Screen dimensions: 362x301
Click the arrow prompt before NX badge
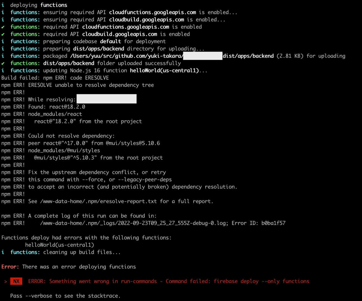point(5,281)
